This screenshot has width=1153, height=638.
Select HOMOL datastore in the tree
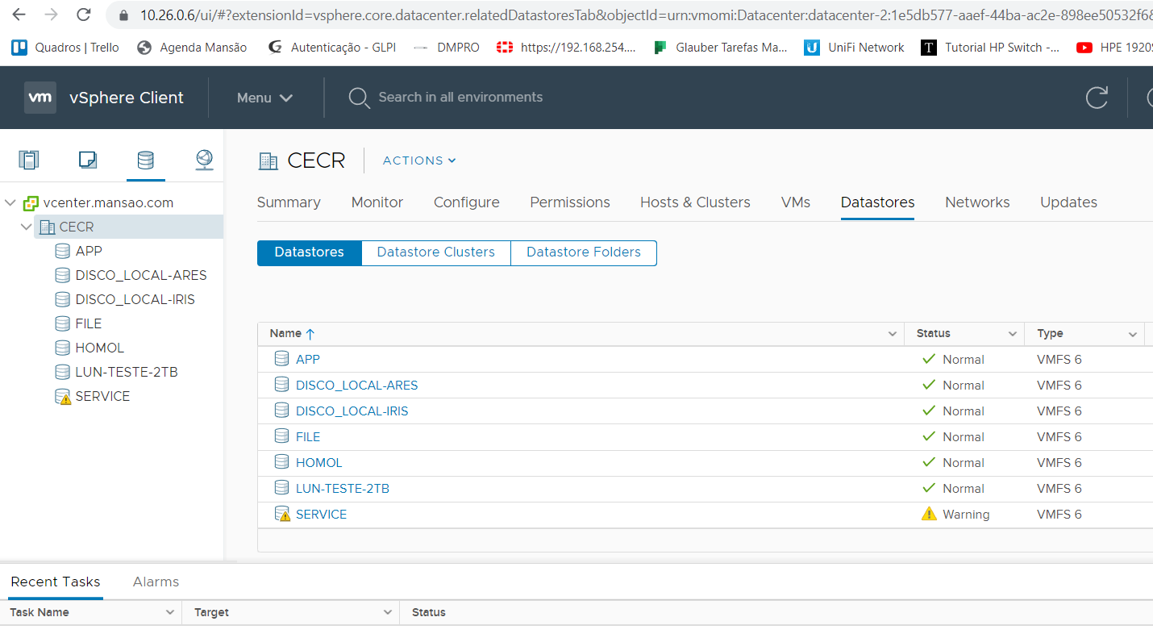[100, 348]
